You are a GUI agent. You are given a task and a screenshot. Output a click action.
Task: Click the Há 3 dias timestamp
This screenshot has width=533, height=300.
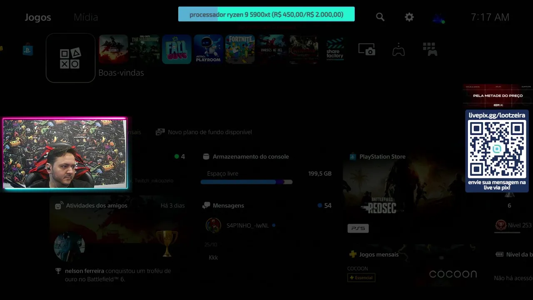tap(172, 205)
